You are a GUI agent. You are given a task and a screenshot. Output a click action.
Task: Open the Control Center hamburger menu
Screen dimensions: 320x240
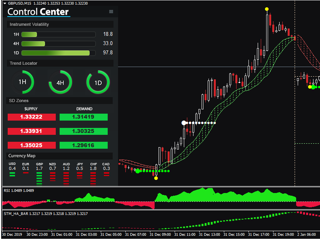tap(111, 12)
